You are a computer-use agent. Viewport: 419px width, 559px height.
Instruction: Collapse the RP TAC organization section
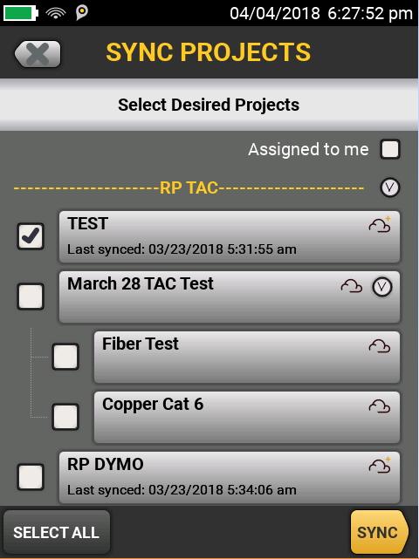(390, 187)
